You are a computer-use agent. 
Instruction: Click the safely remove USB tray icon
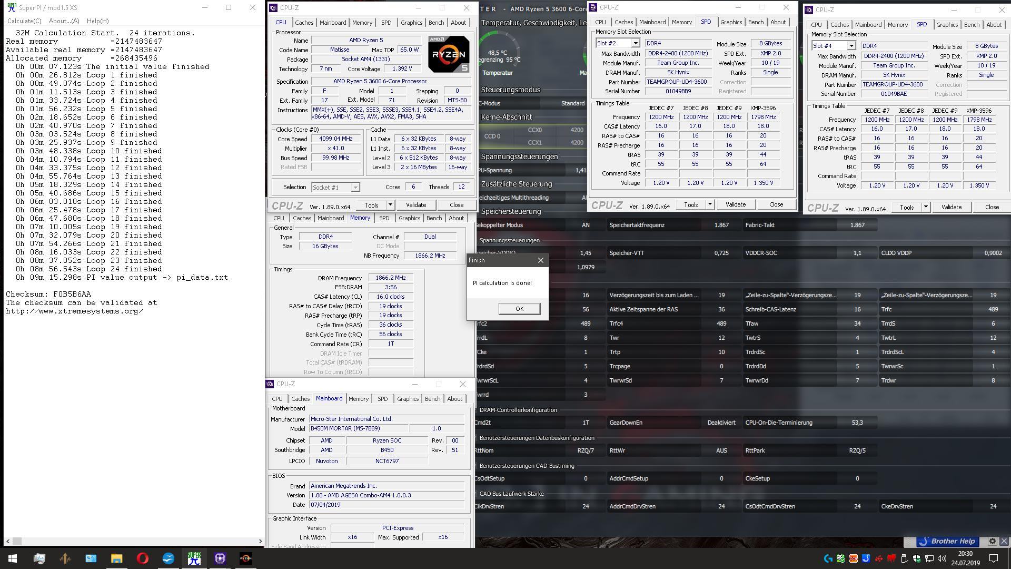[904, 558]
